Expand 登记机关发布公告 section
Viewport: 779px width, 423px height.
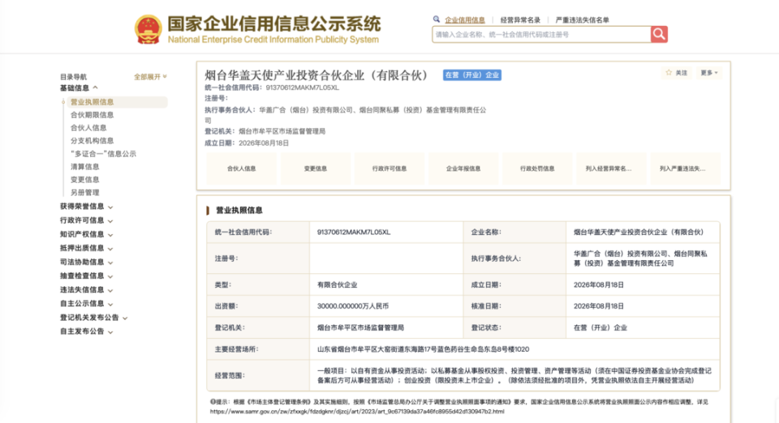click(x=94, y=318)
